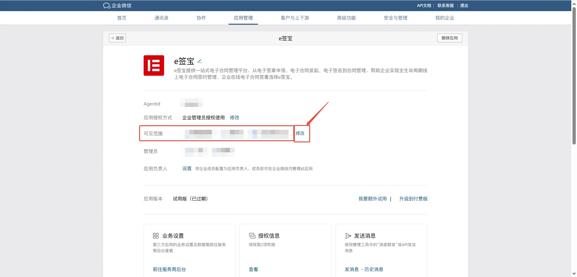Click the 业务设置 card title
Image resolution: width=577 pixels, height=277 pixels.
coord(173,236)
